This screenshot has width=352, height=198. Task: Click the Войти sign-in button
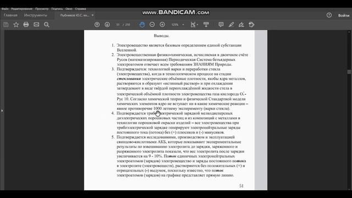343,15
